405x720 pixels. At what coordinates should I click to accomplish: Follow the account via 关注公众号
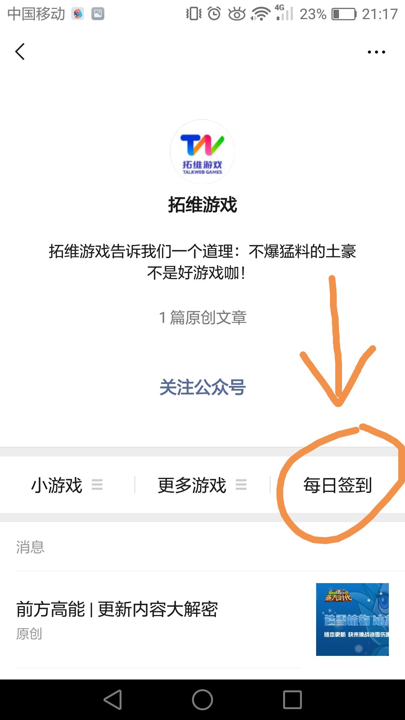click(x=202, y=387)
